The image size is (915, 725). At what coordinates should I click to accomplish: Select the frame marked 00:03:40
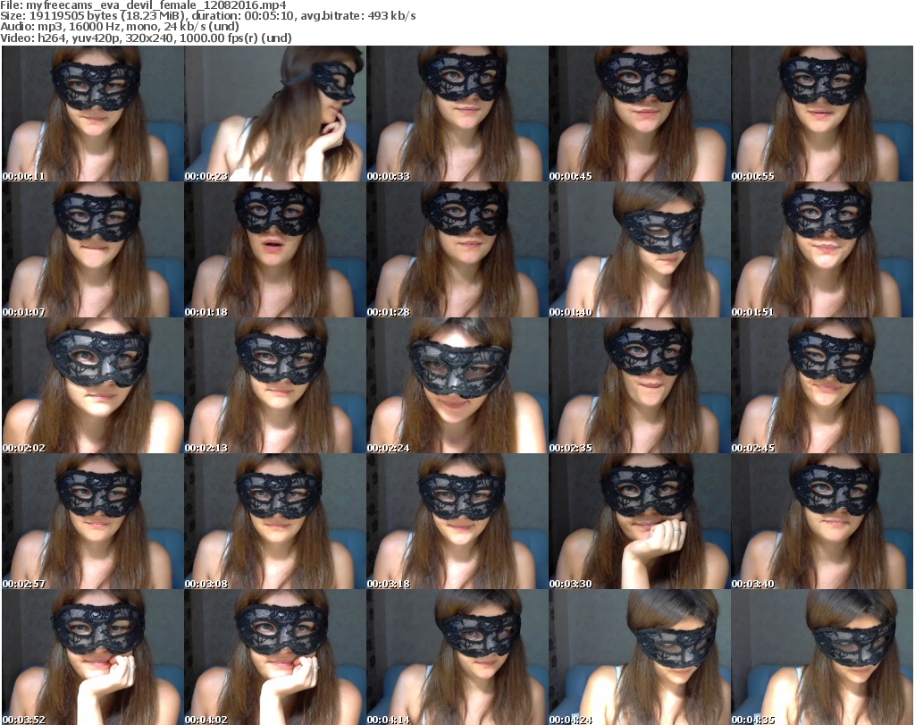pyautogui.click(x=822, y=521)
